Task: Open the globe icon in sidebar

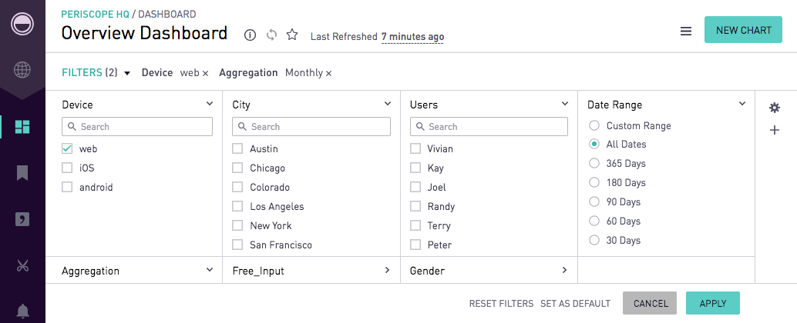Action: pos(22,71)
